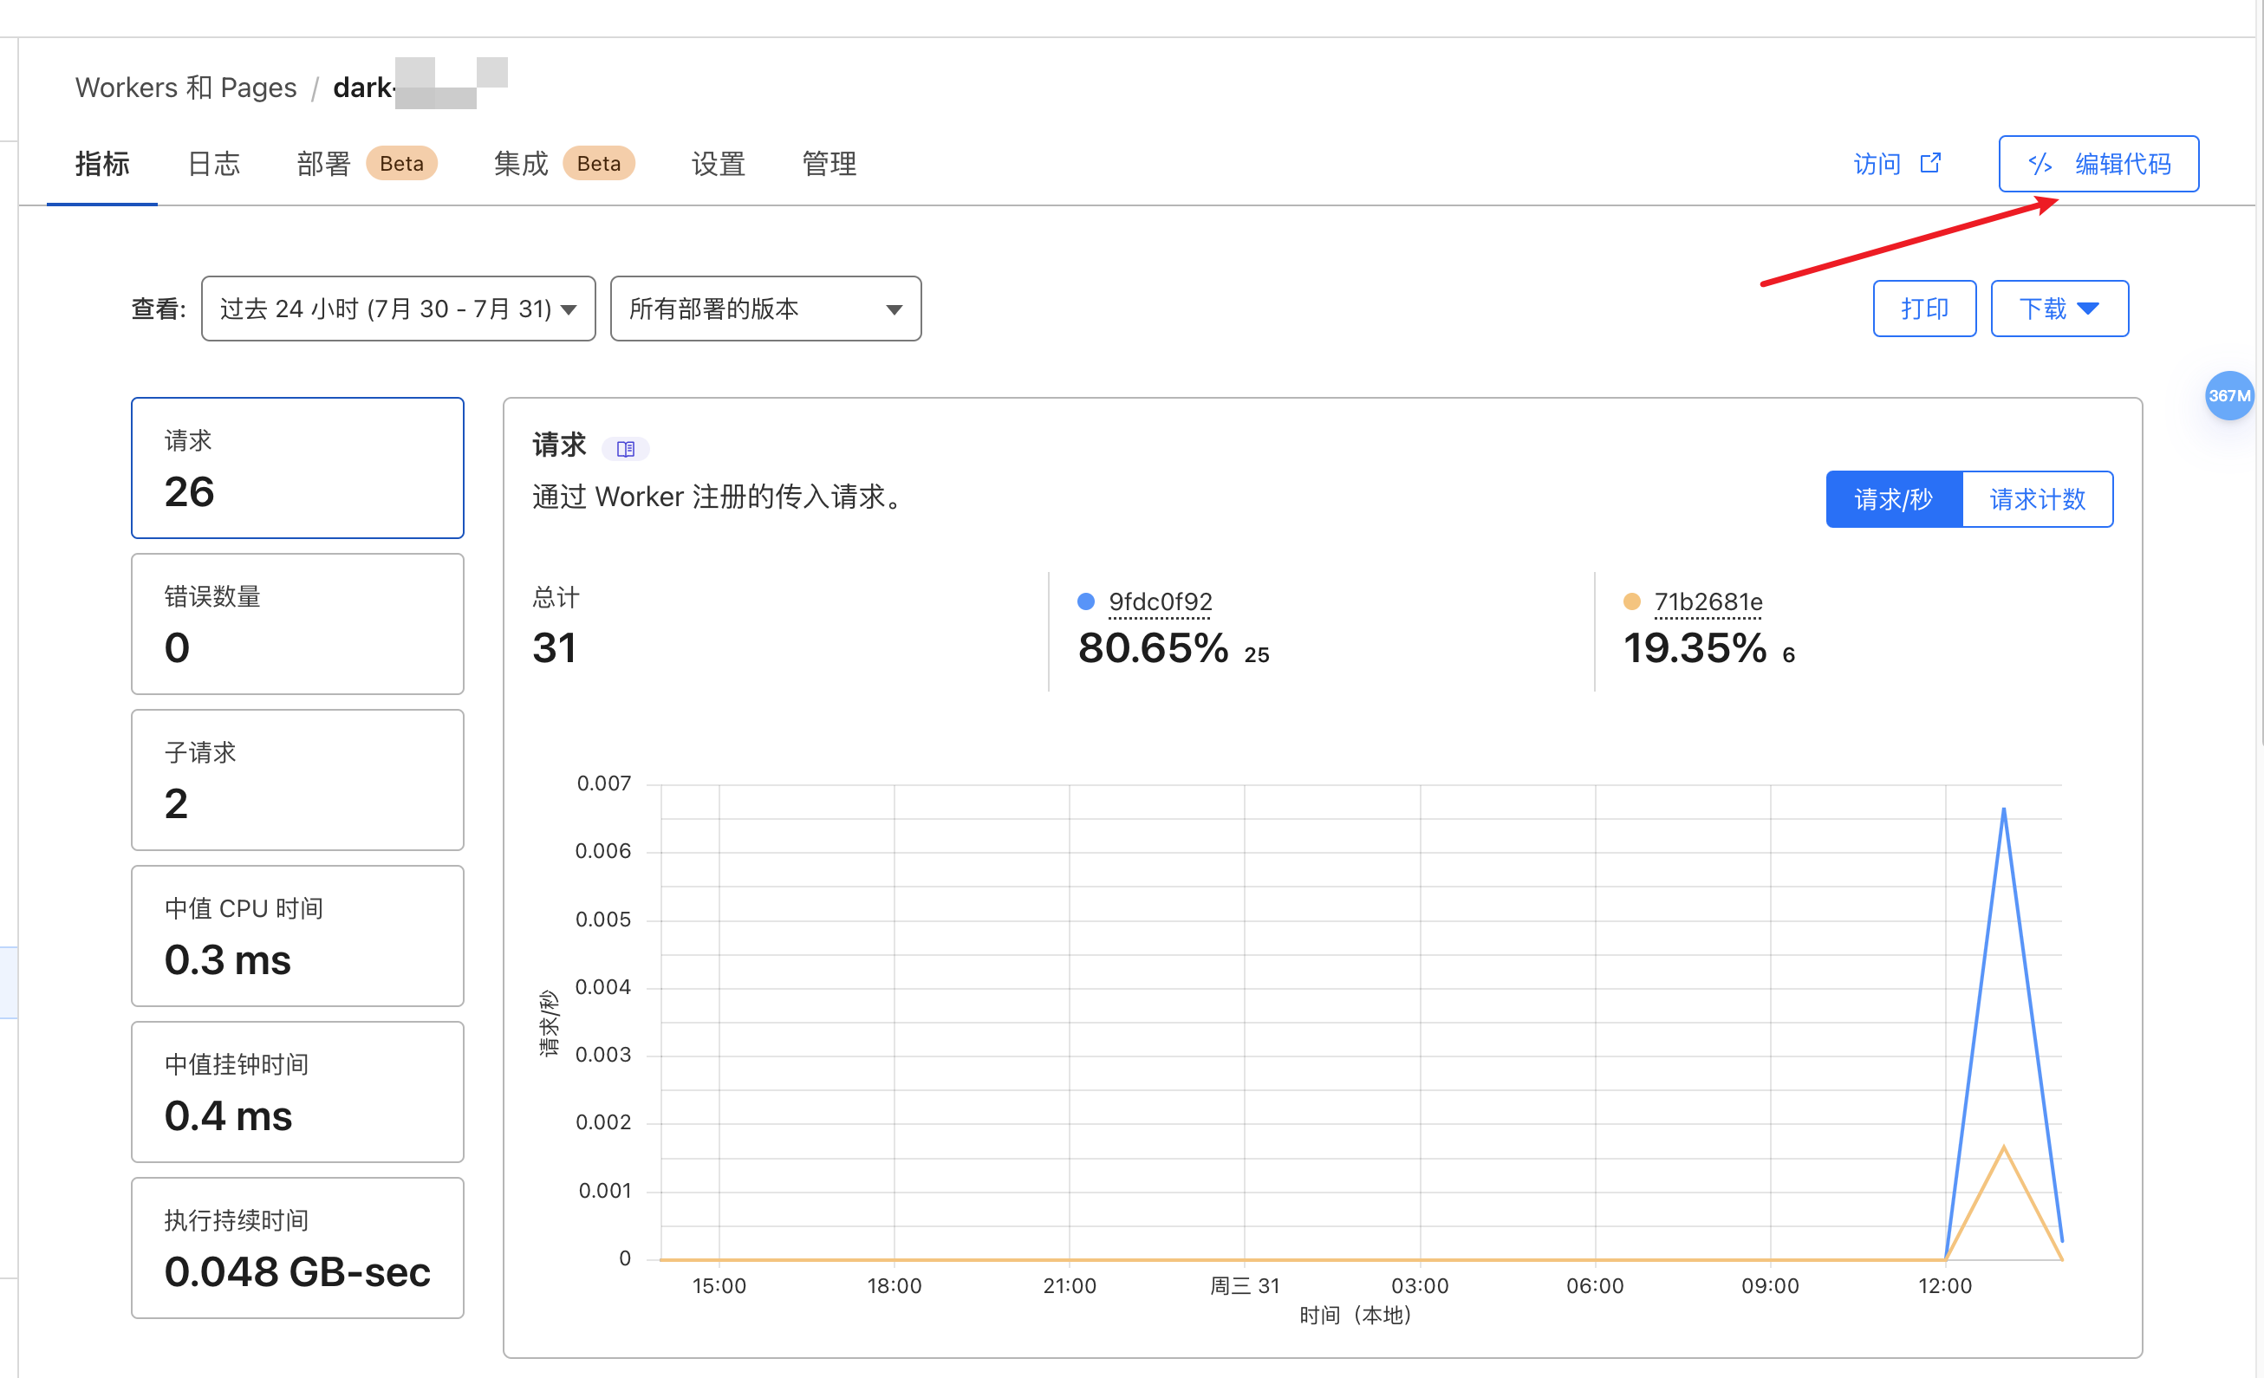Click the 时间（本地） axis title
This screenshot has width=2264, height=1378.
(1356, 1316)
